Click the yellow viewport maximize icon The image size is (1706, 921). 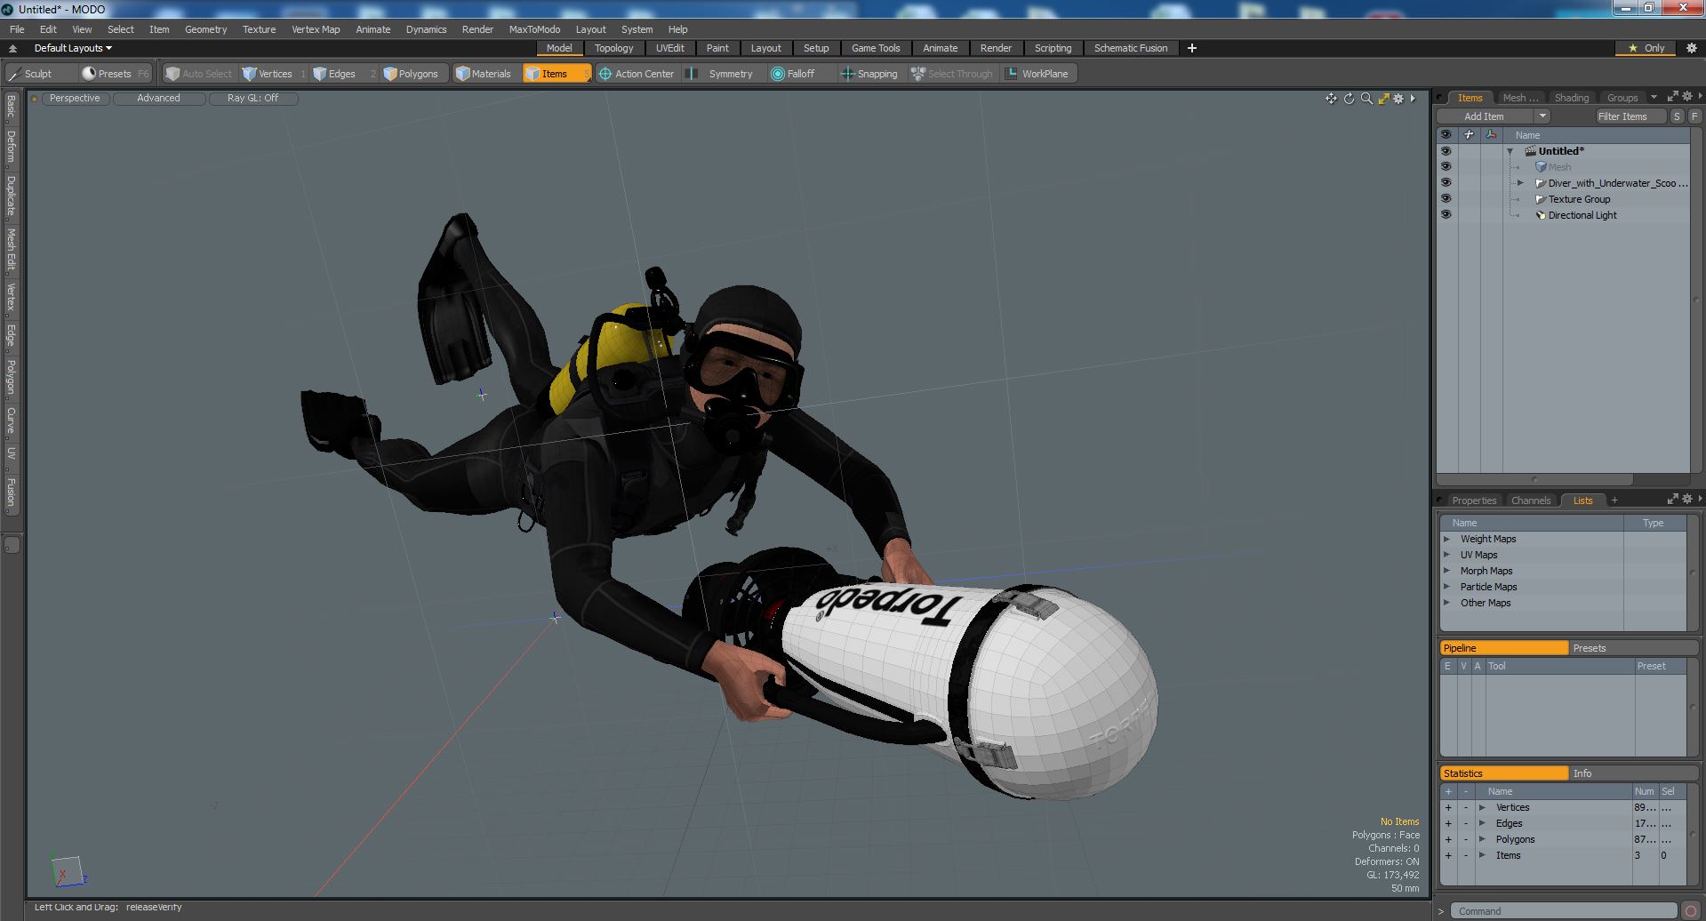point(1383,99)
